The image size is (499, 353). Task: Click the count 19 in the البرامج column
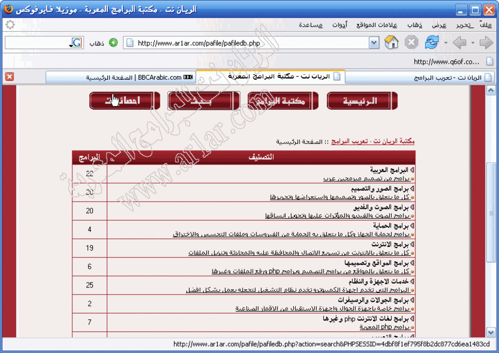(x=89, y=248)
